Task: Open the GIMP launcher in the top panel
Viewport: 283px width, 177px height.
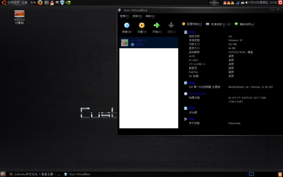Action: (x=57, y=3)
